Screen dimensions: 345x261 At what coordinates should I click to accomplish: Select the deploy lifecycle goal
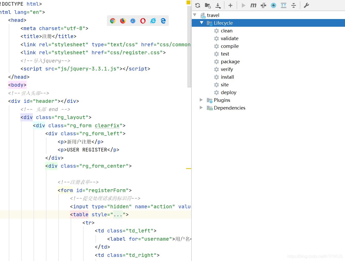click(x=229, y=92)
